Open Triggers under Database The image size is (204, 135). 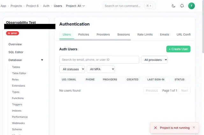17,104
